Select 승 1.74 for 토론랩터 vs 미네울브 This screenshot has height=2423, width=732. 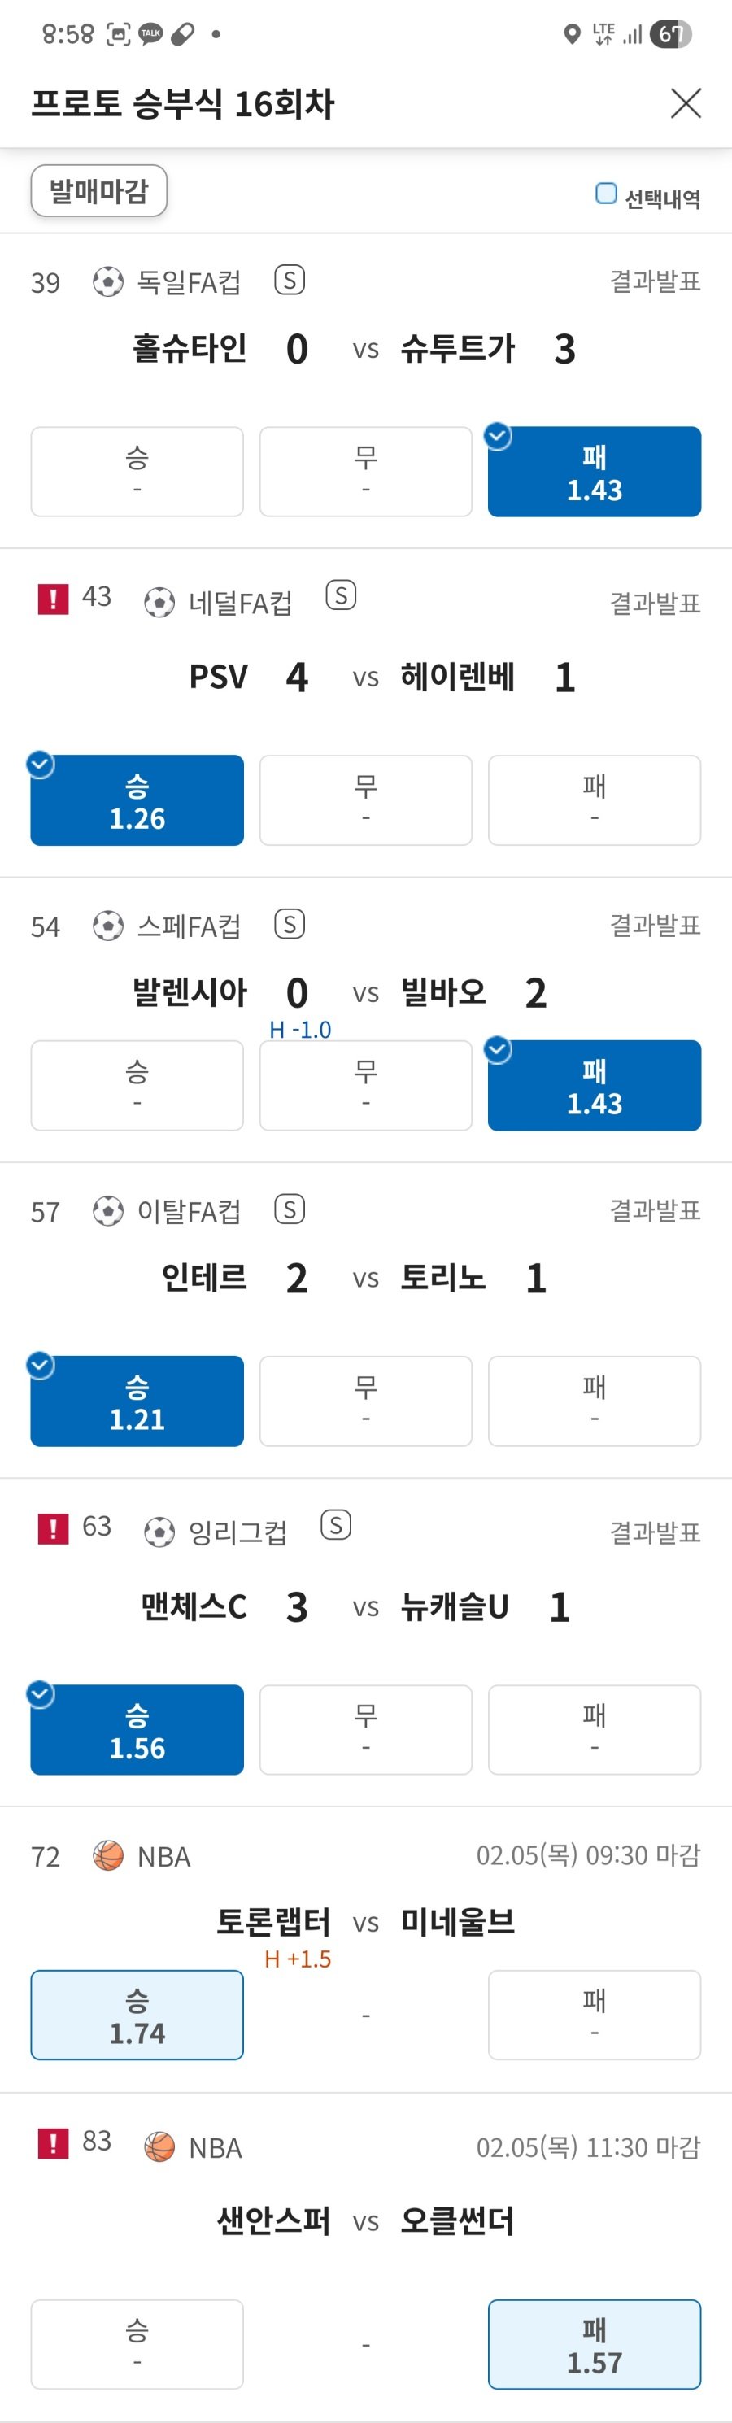tap(137, 2015)
